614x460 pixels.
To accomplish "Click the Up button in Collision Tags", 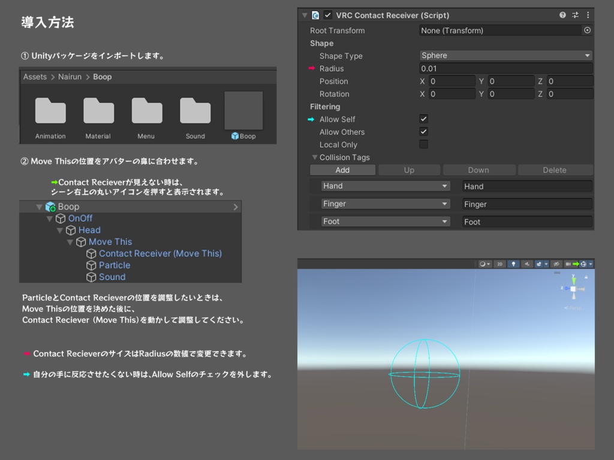I will click(x=409, y=170).
